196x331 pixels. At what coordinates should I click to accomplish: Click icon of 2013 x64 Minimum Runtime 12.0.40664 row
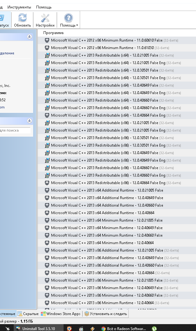tap(47, 243)
